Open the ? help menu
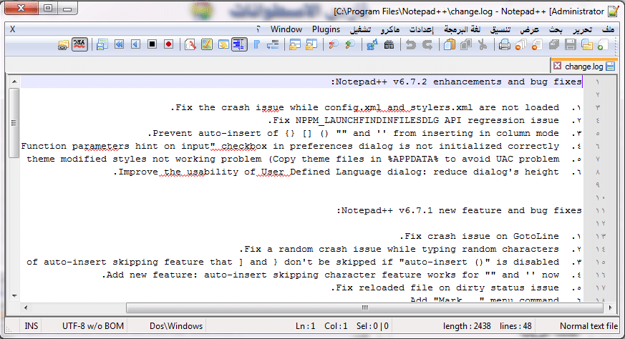 click(x=258, y=29)
